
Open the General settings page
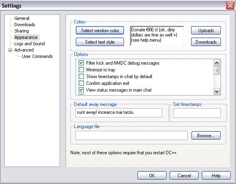coord(22,18)
